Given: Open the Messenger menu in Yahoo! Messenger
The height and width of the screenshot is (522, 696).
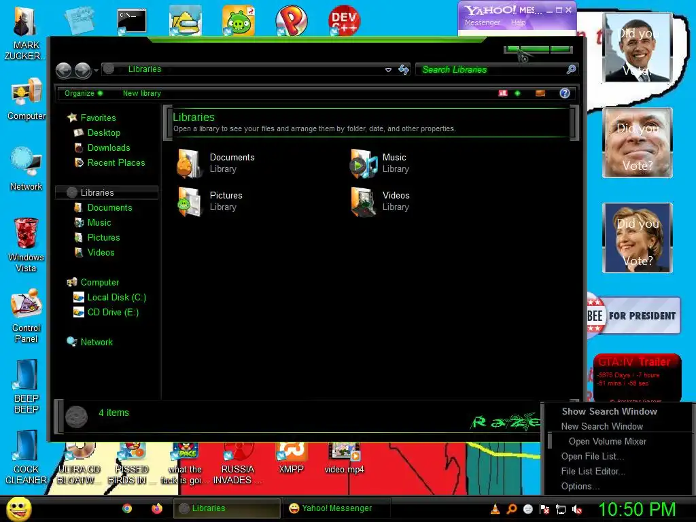Looking at the screenshot, I should 482,22.
